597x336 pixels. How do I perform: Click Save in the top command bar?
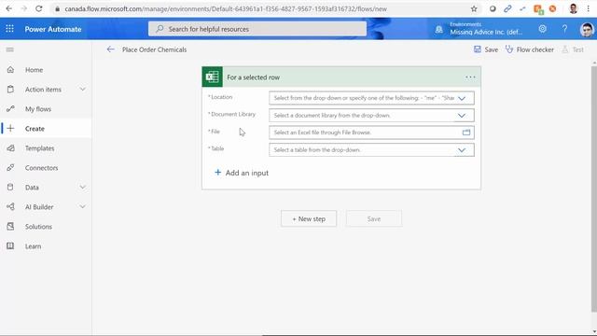485,49
